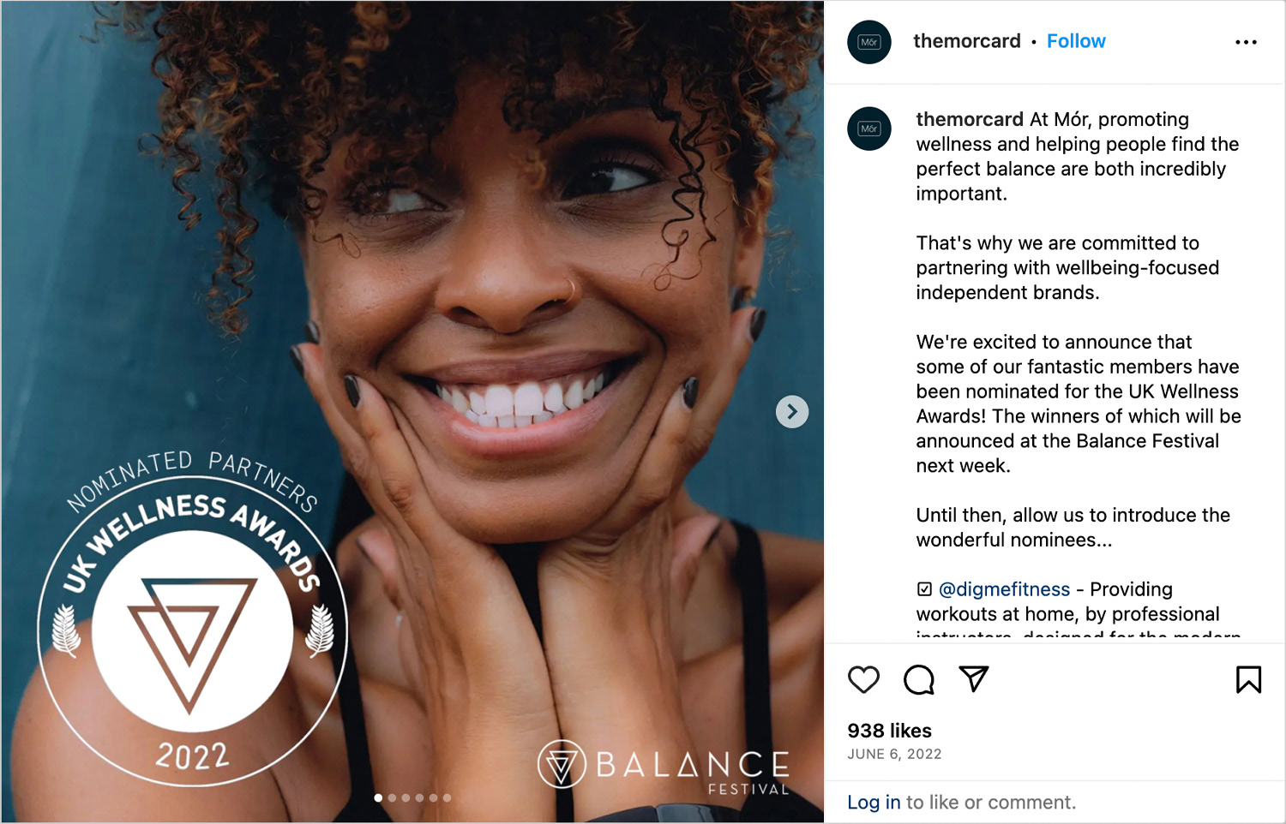The width and height of the screenshot is (1286, 824).
Task: View the 938 likes list
Action: click(x=889, y=731)
